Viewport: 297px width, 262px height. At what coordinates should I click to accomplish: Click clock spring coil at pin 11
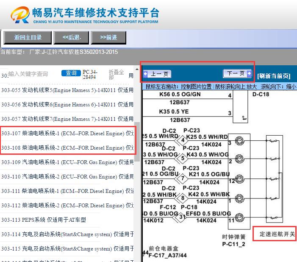point(239,217)
